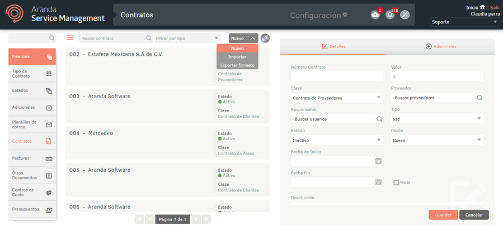Viewport: 503px width, 226px height.
Task: Open Adicionales sidebar plus icon
Action: tap(49, 108)
